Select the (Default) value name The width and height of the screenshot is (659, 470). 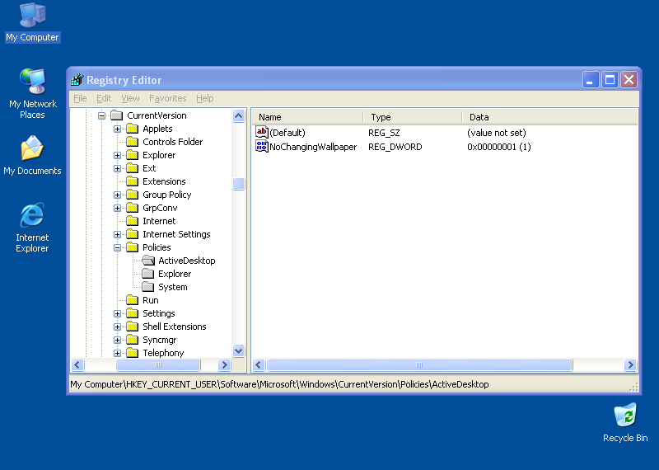coord(287,133)
